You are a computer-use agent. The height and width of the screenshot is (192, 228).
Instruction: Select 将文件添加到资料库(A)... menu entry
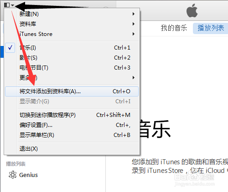72,91
